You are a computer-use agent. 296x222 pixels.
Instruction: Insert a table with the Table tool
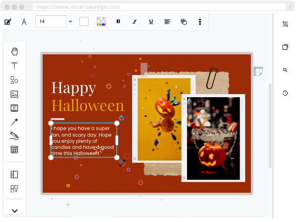[14, 149]
